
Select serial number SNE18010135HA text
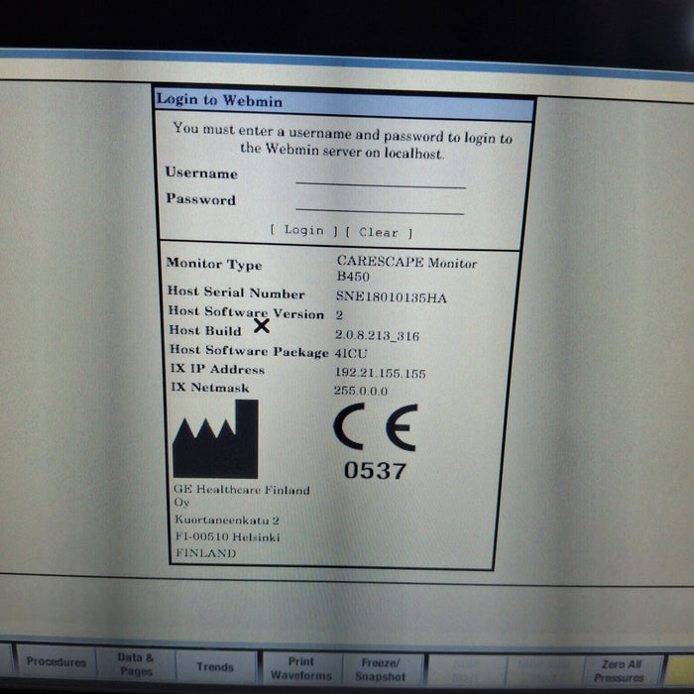pyautogui.click(x=392, y=297)
